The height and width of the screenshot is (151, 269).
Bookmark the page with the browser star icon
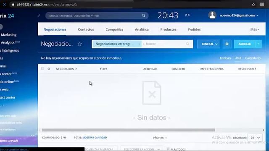(253, 5)
